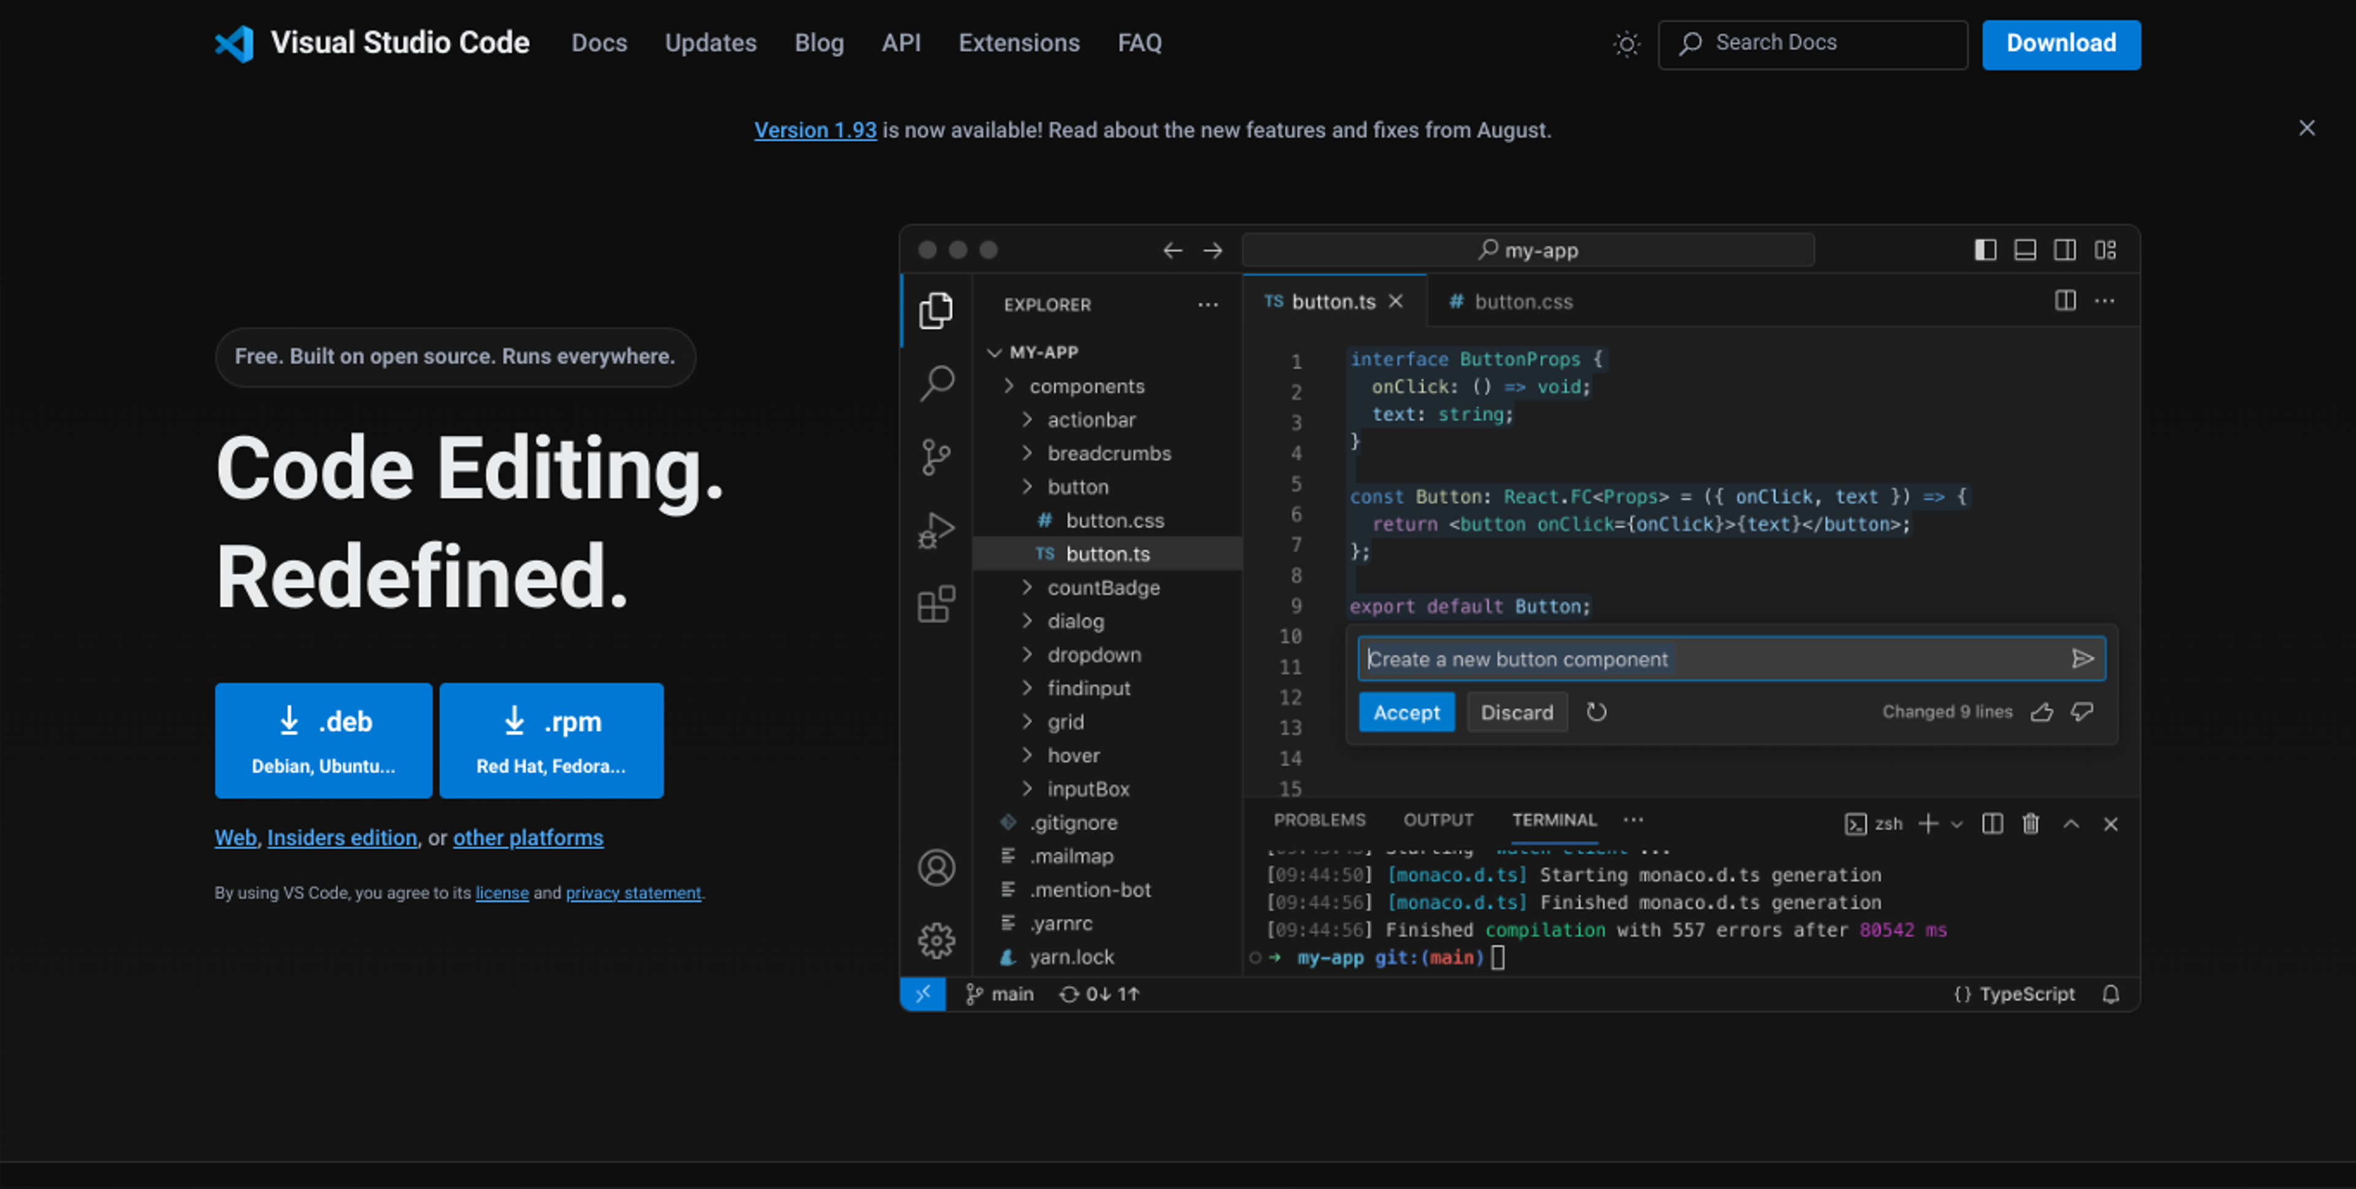Viewport: 2356px width, 1189px height.
Task: Click the thumbs up feedback icon
Action: [2042, 712]
